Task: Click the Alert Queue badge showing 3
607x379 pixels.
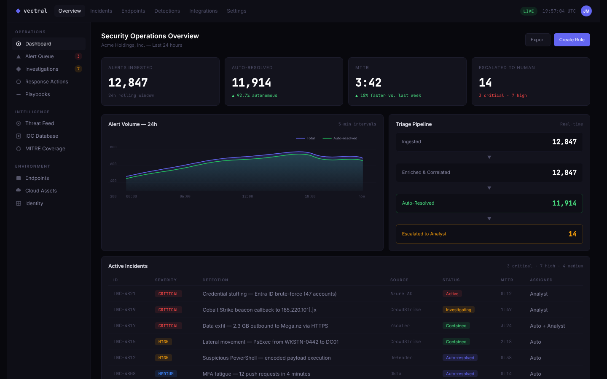Action: pyautogui.click(x=78, y=56)
